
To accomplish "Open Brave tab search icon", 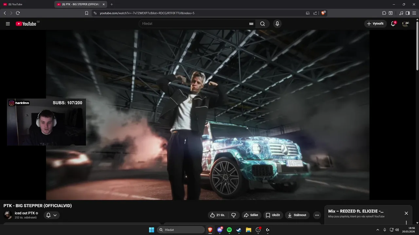I will tap(391, 13).
